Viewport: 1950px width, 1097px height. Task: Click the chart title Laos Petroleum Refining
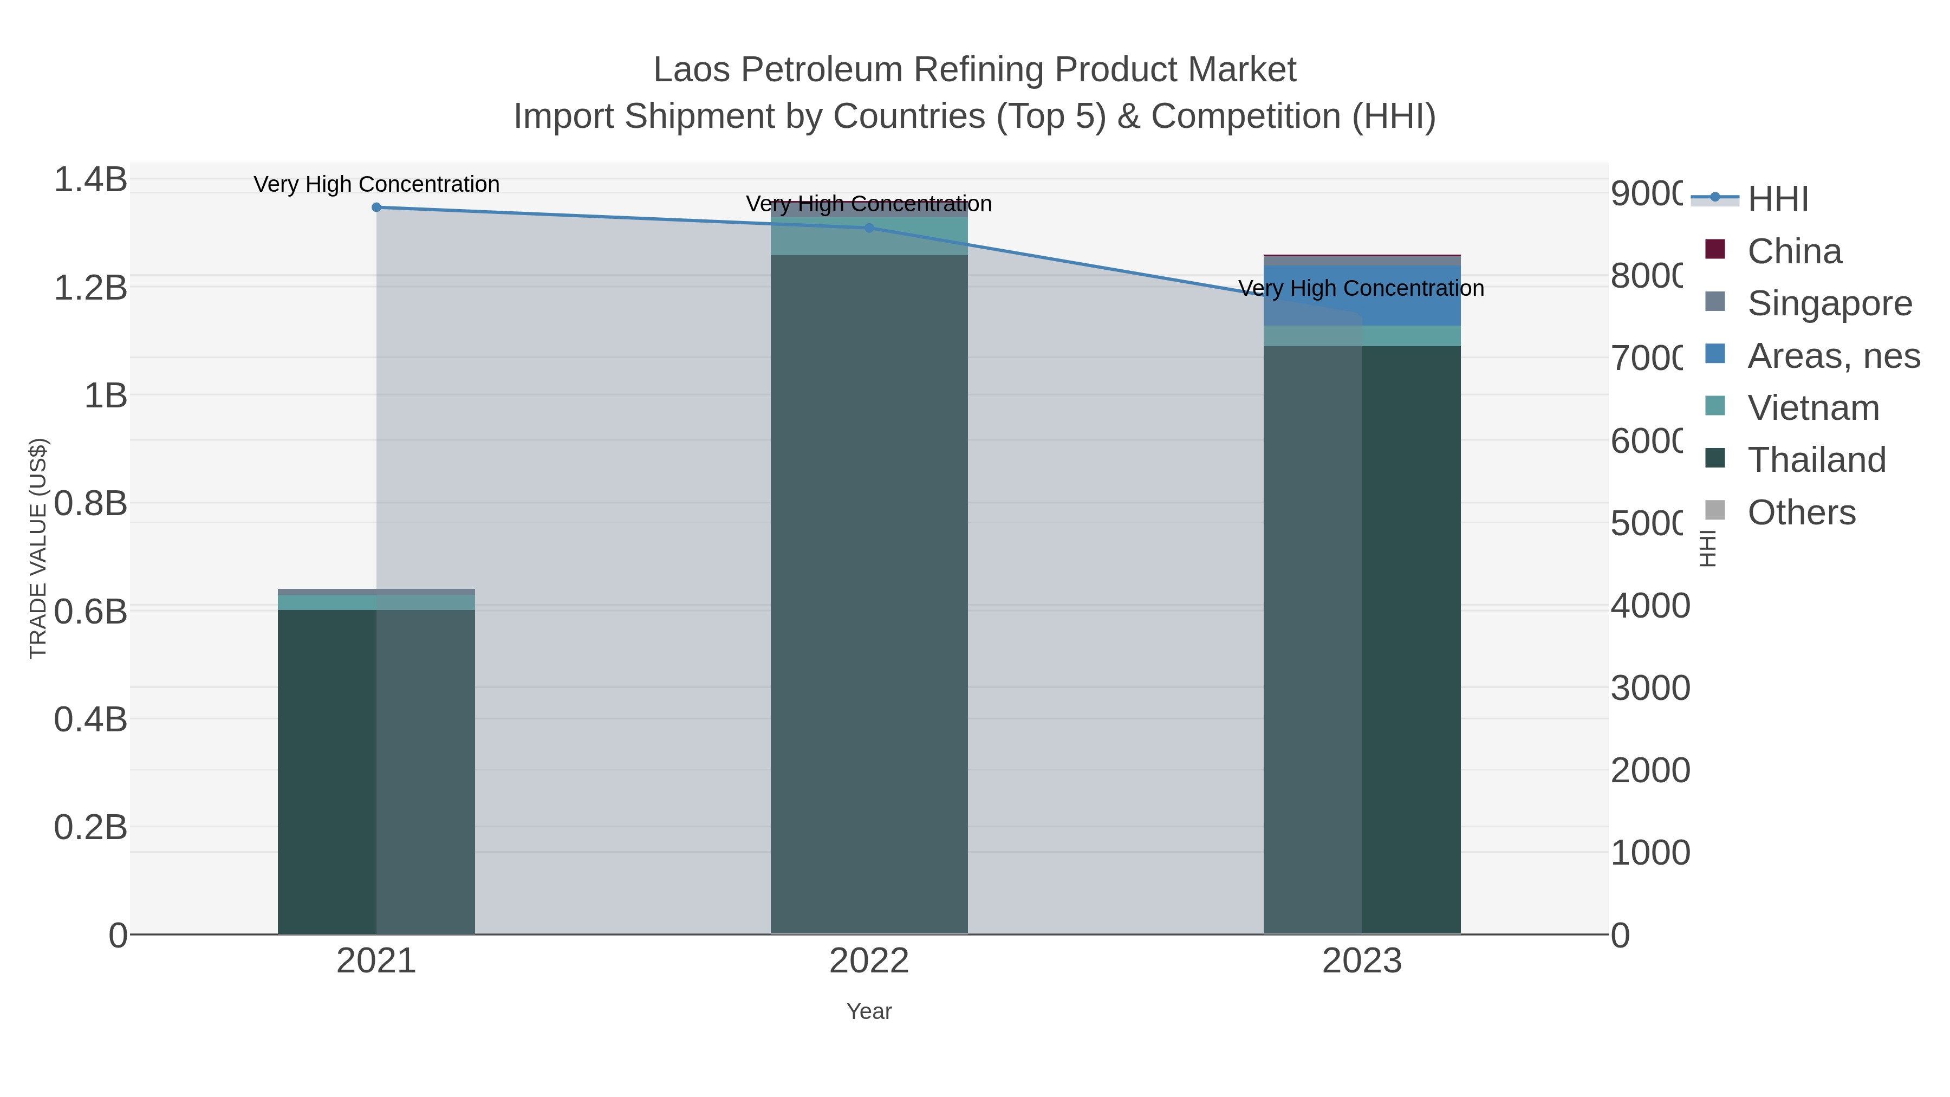coord(975,70)
